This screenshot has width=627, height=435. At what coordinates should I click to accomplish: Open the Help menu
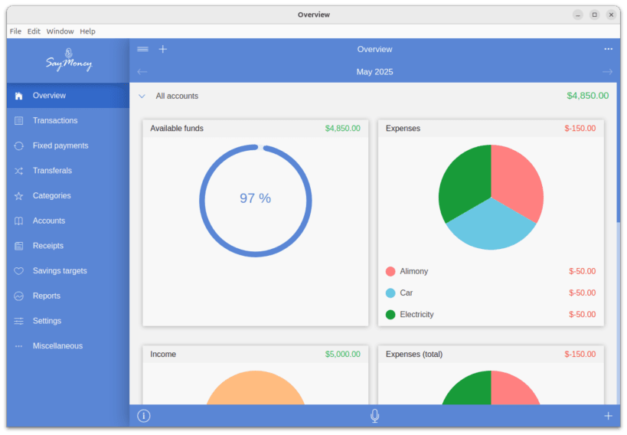point(87,31)
